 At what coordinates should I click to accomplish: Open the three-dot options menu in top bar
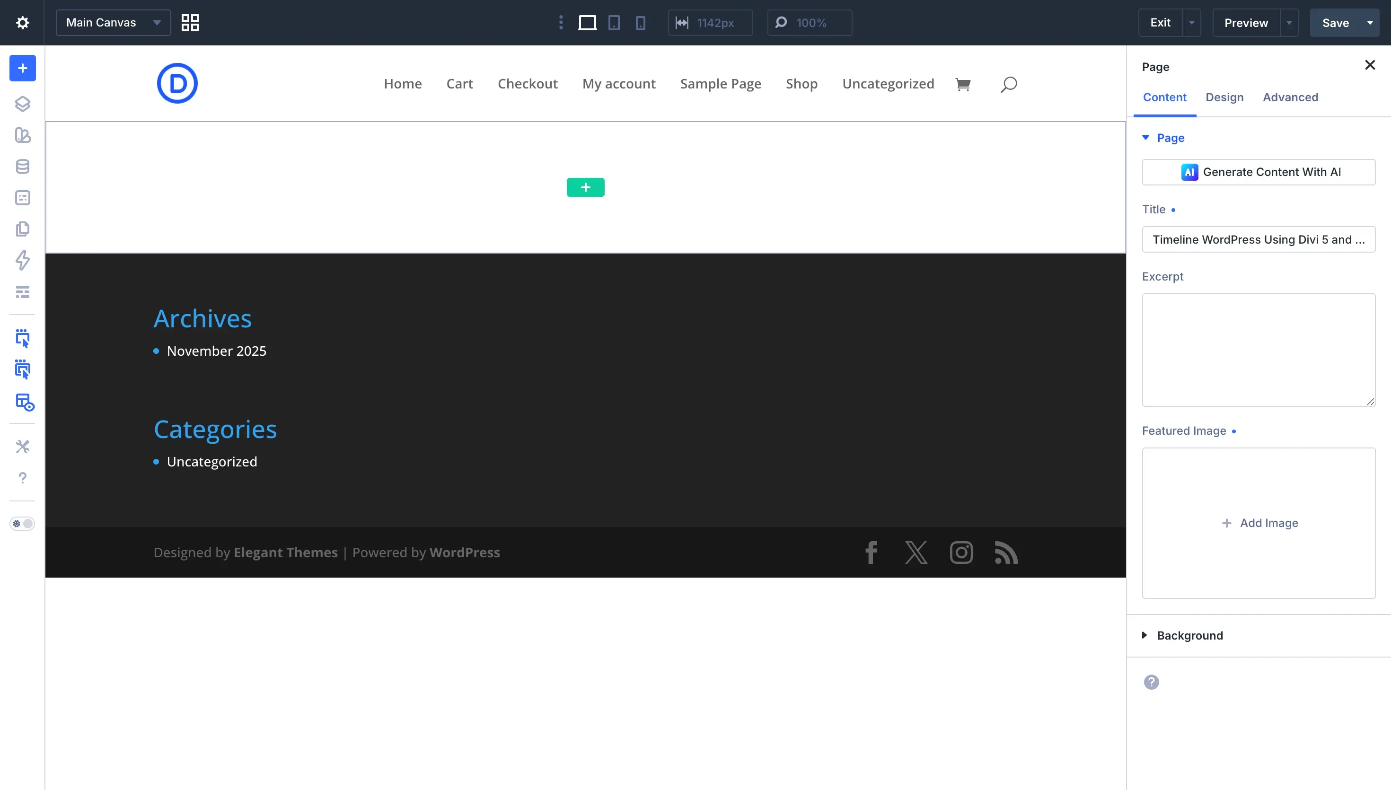pyautogui.click(x=561, y=23)
